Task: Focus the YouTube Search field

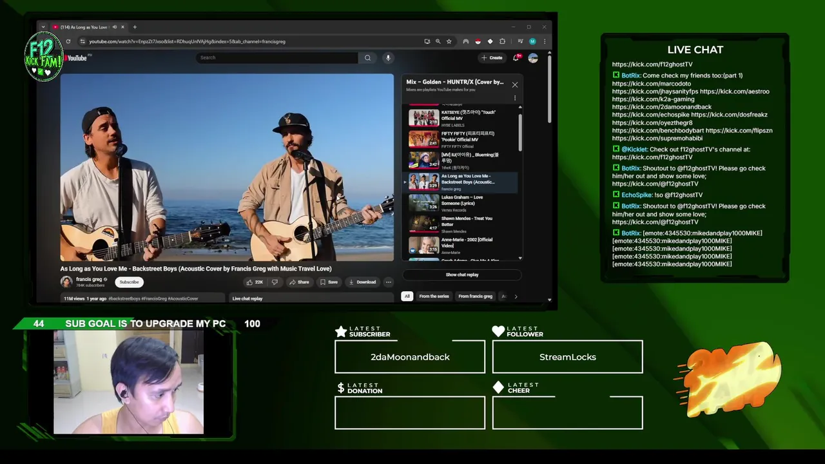Action: [277, 57]
